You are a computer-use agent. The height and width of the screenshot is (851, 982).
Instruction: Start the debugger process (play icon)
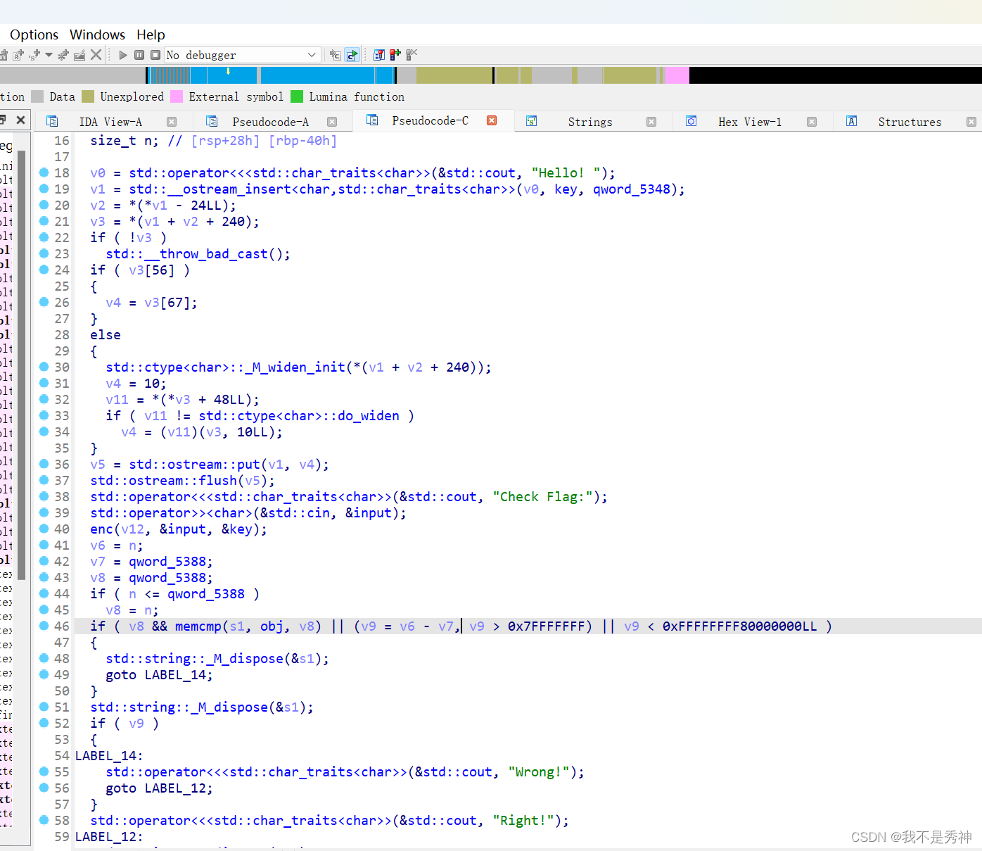coord(123,55)
